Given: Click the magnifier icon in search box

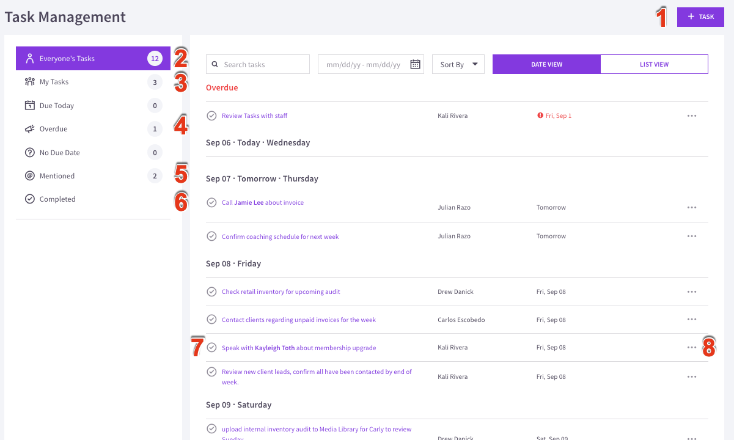Looking at the screenshot, I should coord(215,64).
